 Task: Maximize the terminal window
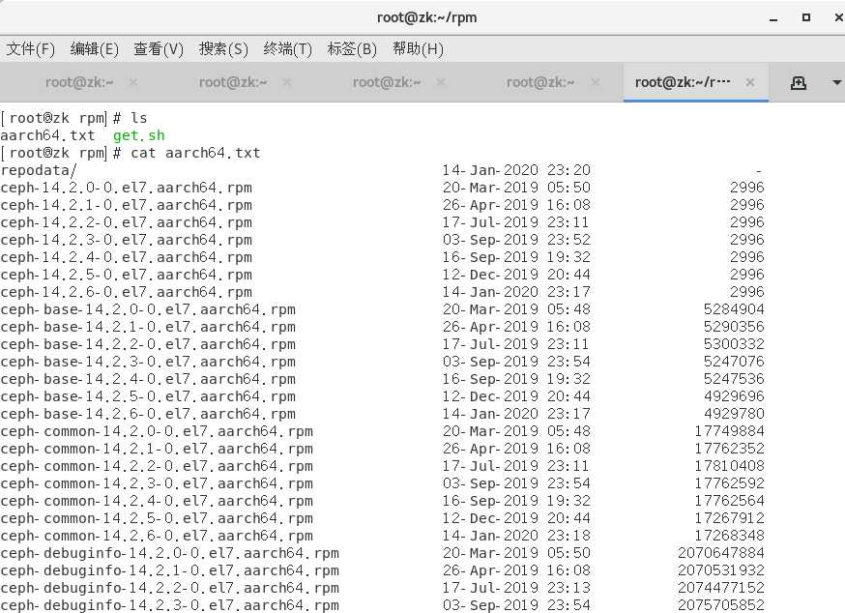click(x=806, y=17)
